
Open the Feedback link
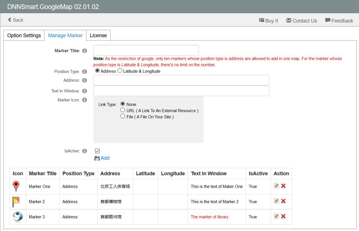coord(339,21)
